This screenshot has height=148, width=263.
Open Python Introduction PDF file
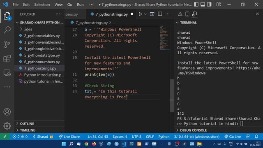(39, 75)
